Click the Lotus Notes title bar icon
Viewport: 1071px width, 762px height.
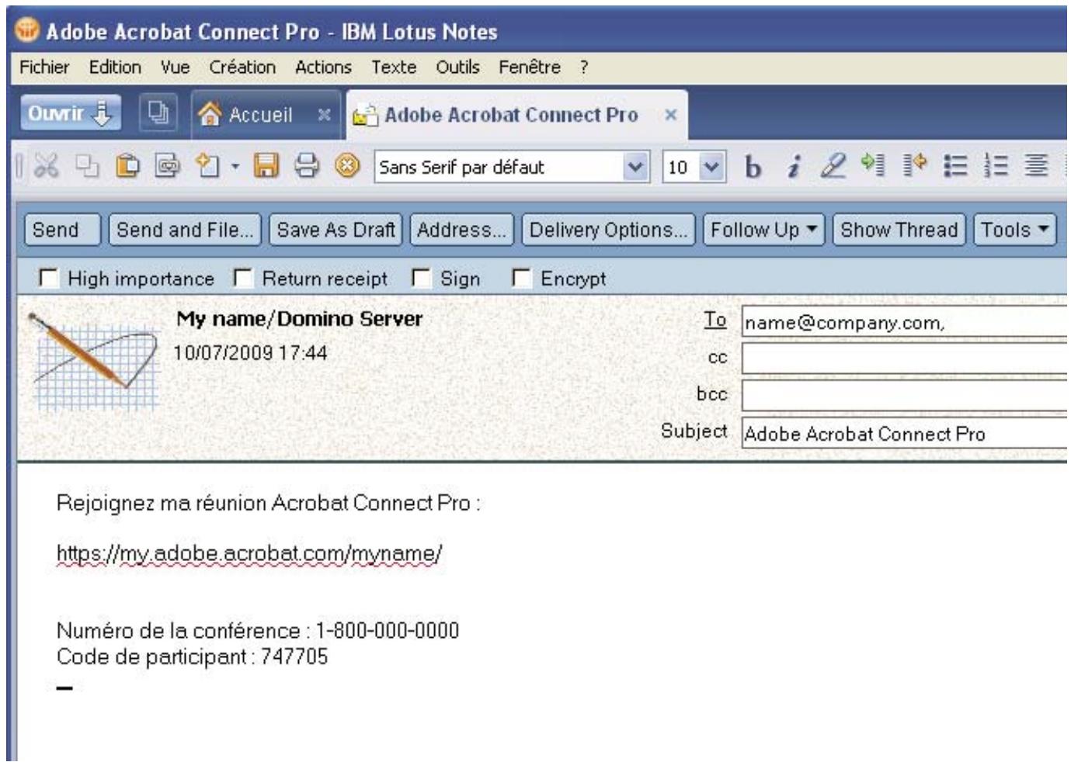27,30
